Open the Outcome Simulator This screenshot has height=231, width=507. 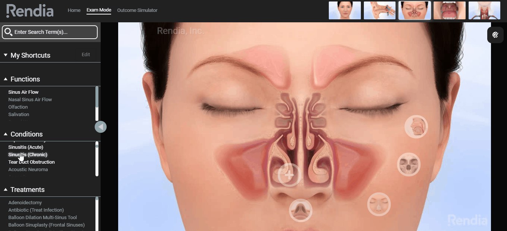tap(137, 10)
